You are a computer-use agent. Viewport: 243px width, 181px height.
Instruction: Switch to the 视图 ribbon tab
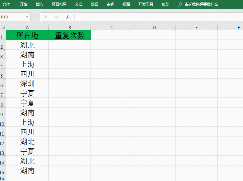tap(126, 4)
